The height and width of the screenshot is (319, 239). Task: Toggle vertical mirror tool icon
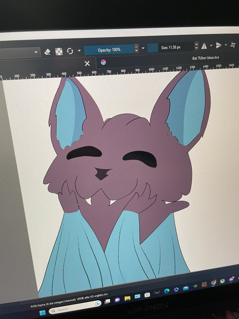pyautogui.click(x=219, y=45)
